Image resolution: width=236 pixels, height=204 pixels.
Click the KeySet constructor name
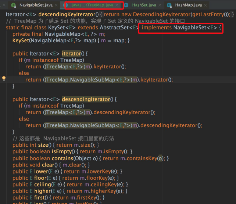(21, 41)
